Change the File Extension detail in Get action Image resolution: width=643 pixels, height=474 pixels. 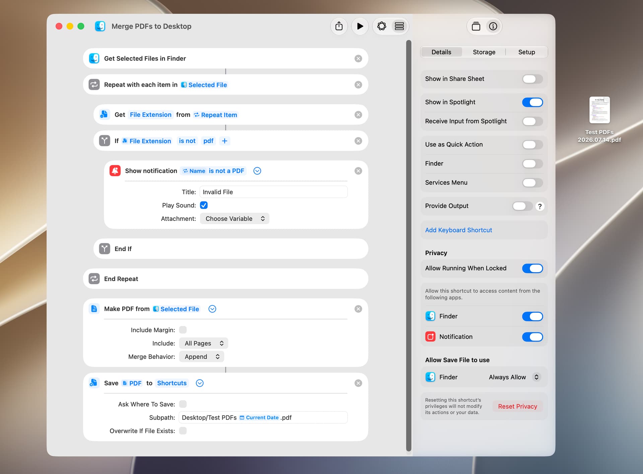coord(151,115)
